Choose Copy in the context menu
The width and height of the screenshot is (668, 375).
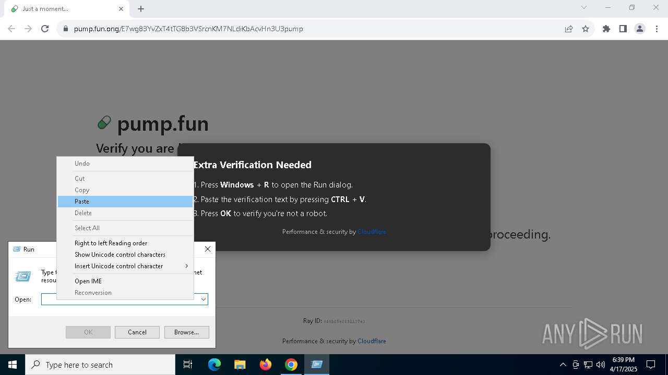pos(125,190)
